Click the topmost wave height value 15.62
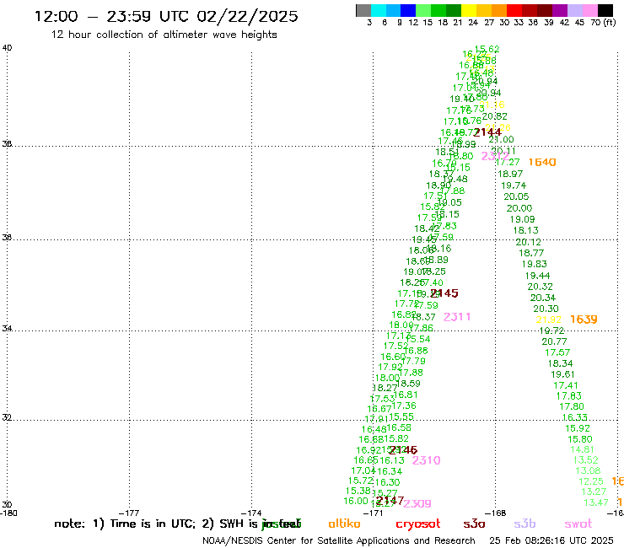 (487, 50)
